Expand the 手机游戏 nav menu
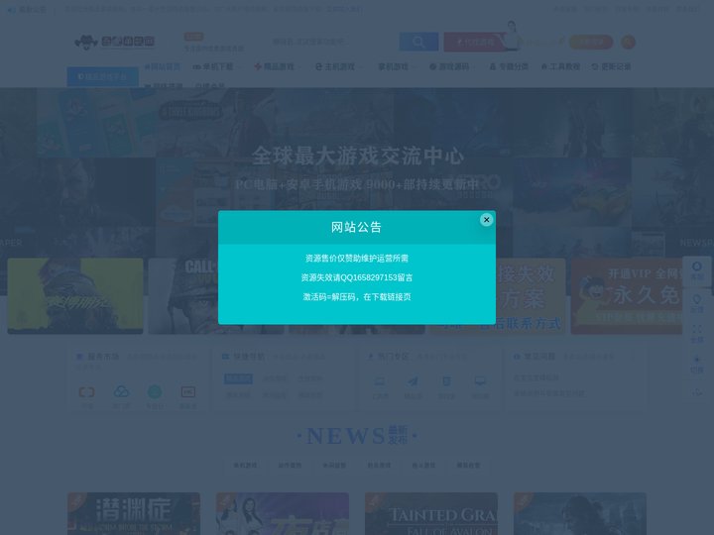This screenshot has width=714, height=535. (x=395, y=67)
